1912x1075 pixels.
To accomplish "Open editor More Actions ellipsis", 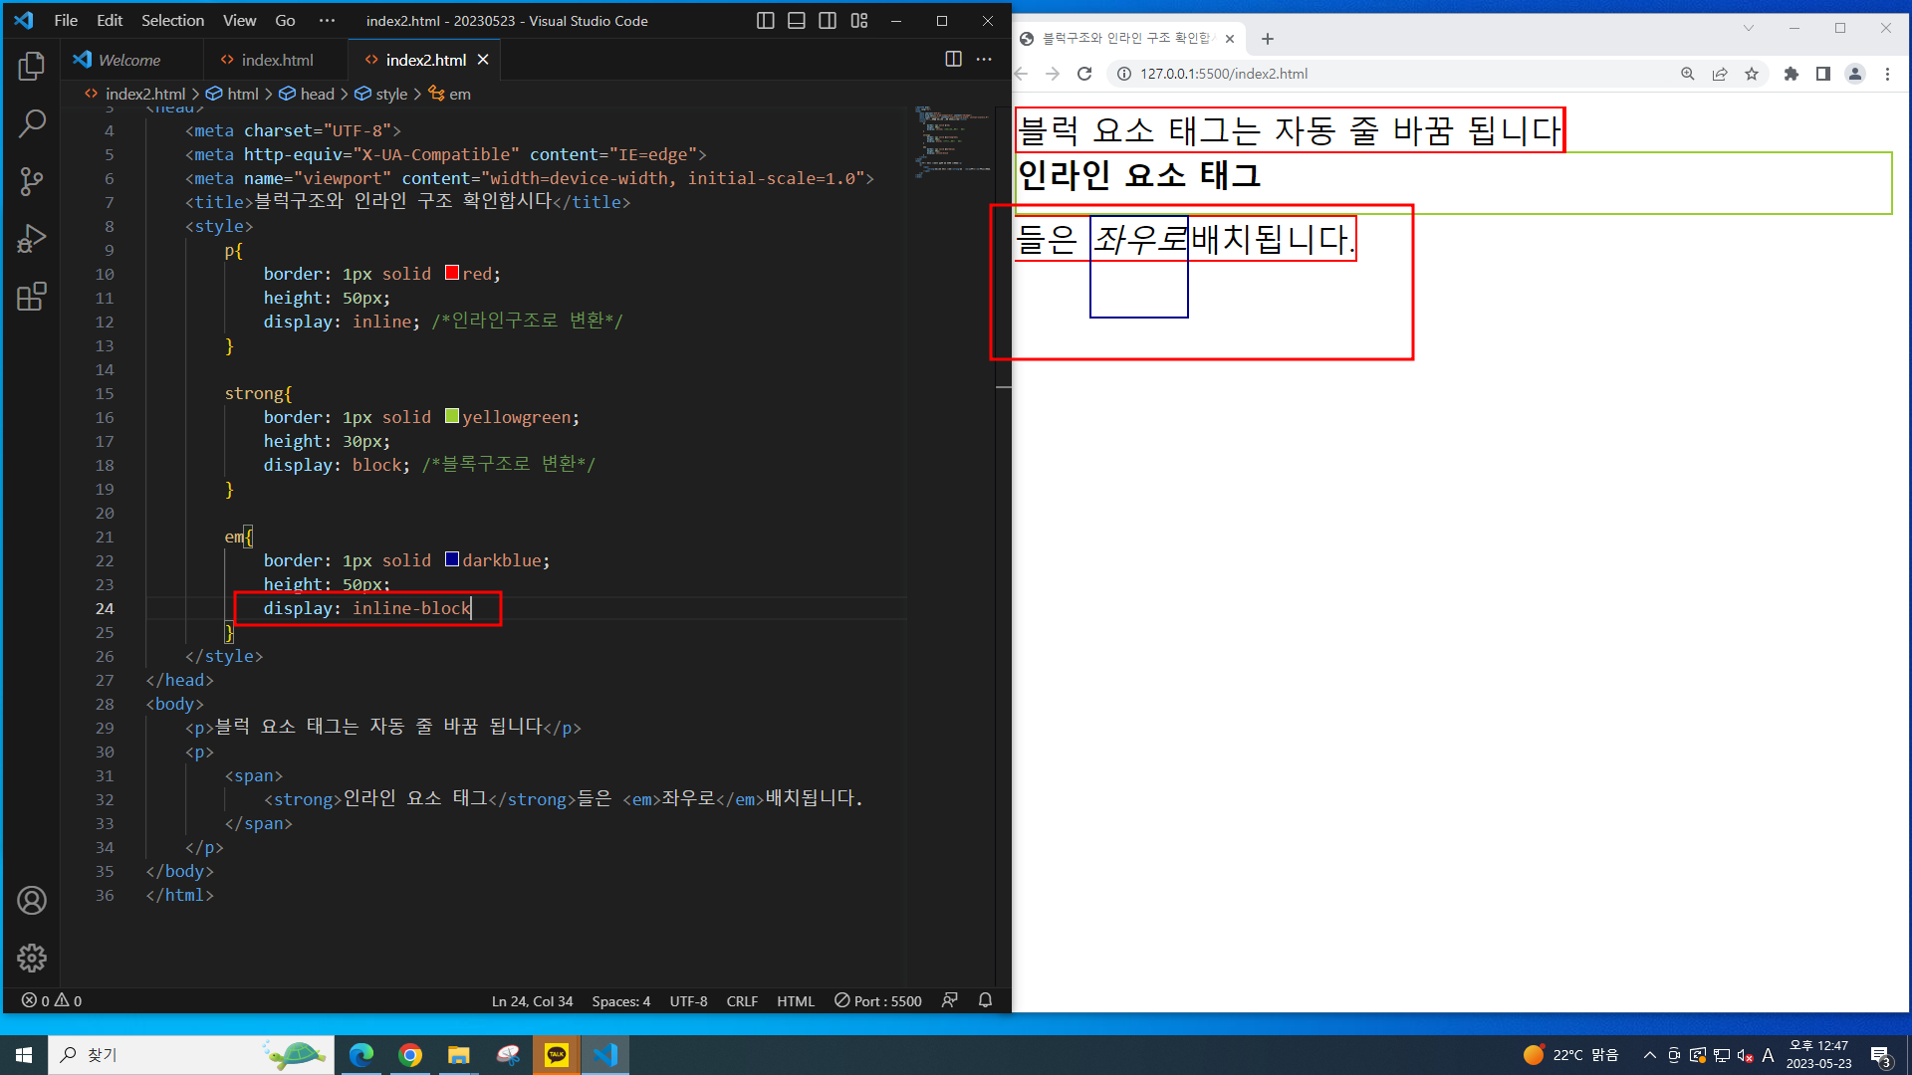I will tap(984, 60).
